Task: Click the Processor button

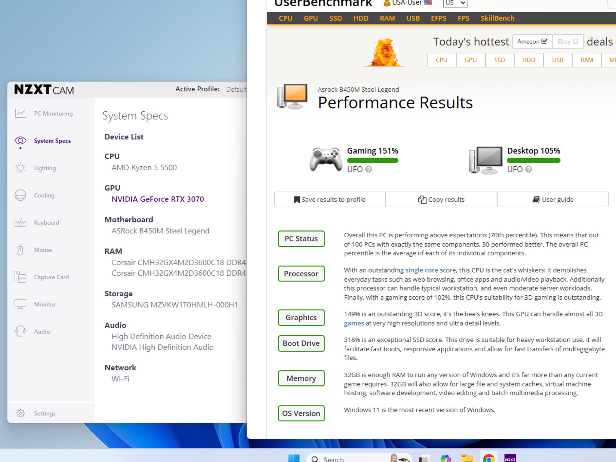Action: click(x=301, y=273)
